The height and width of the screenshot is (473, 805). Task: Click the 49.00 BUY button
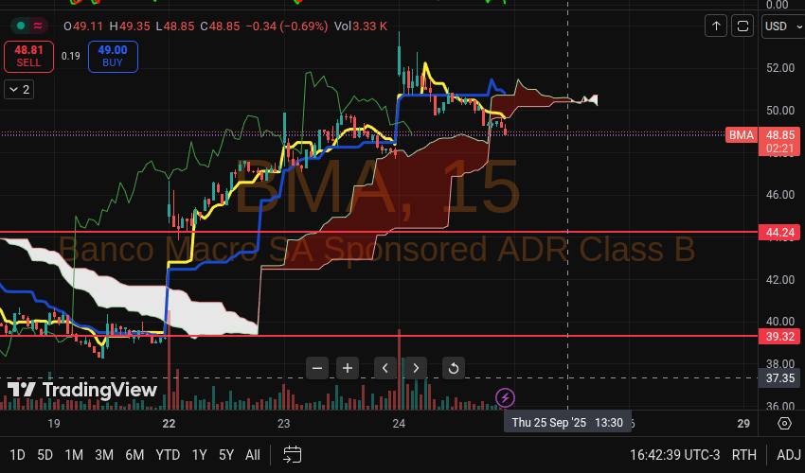pyautogui.click(x=113, y=57)
